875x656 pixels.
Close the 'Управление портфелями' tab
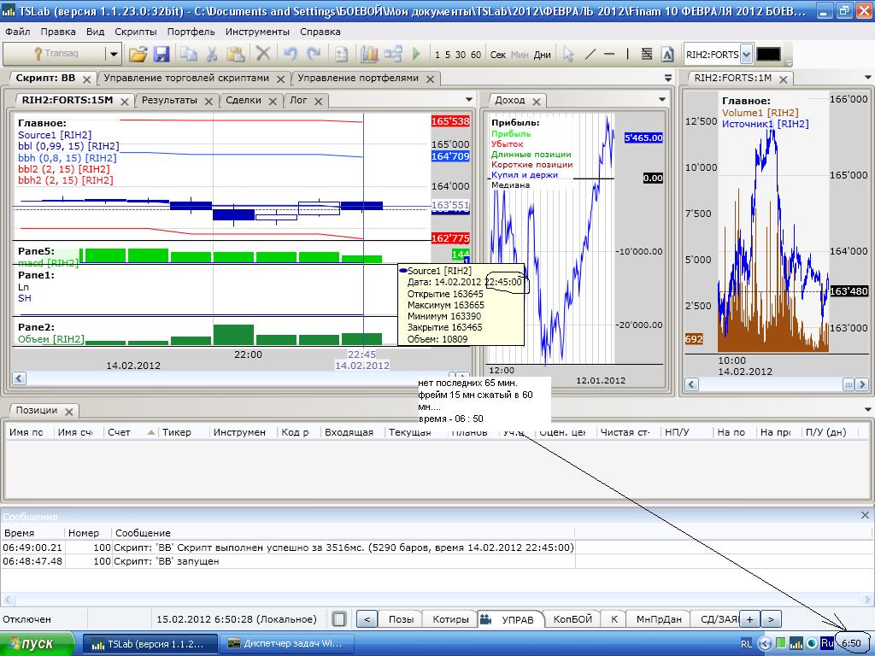click(x=430, y=79)
